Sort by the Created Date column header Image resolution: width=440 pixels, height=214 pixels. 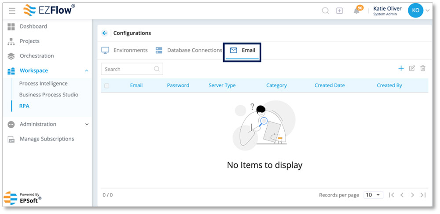pyautogui.click(x=330, y=85)
